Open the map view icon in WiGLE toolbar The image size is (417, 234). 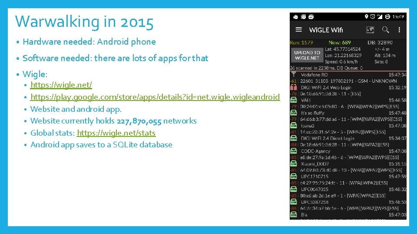click(x=370, y=30)
